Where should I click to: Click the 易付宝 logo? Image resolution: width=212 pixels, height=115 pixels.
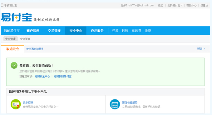point(16,17)
